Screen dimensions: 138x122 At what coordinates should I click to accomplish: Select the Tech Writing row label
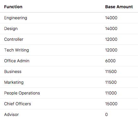click(x=16, y=50)
